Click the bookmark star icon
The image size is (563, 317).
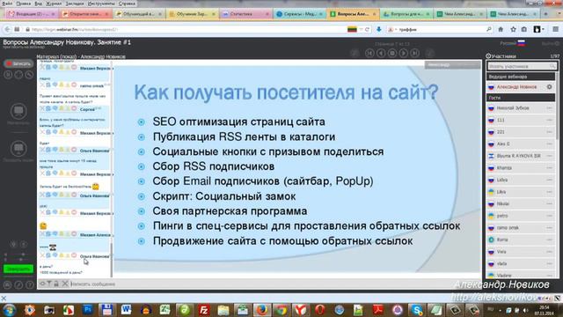(513, 29)
